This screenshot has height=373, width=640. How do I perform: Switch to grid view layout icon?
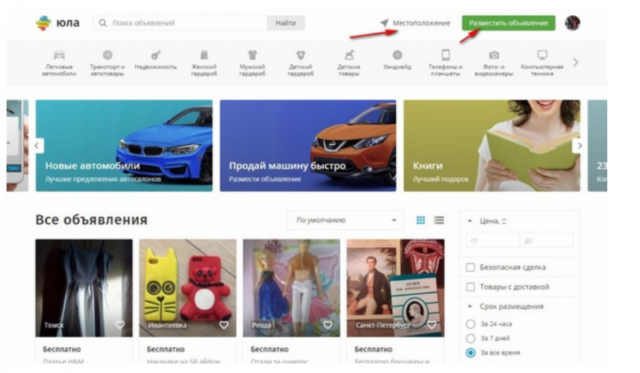[421, 220]
